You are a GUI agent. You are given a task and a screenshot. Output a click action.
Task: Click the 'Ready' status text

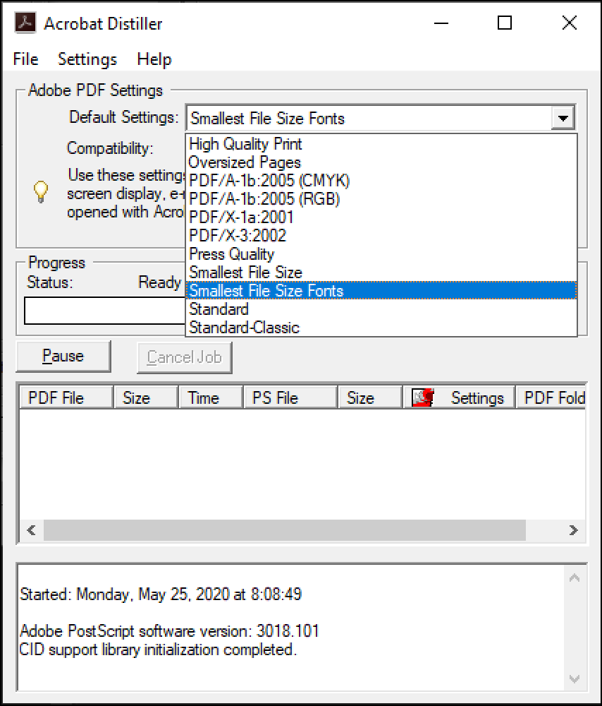click(x=159, y=282)
